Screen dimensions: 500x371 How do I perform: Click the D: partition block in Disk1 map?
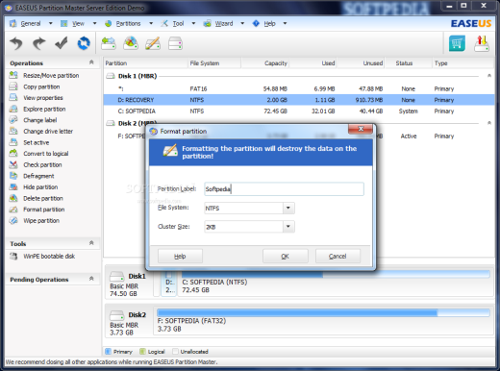point(169,284)
